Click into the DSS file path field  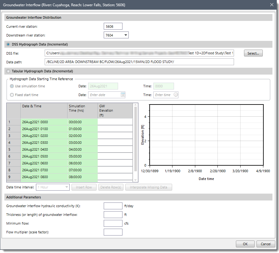[x=139, y=53]
